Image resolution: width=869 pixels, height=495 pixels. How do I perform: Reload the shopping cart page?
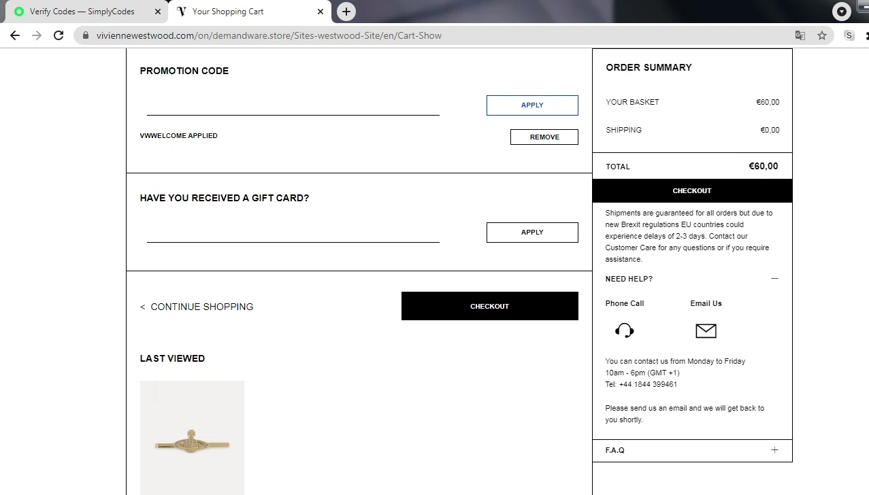59,35
